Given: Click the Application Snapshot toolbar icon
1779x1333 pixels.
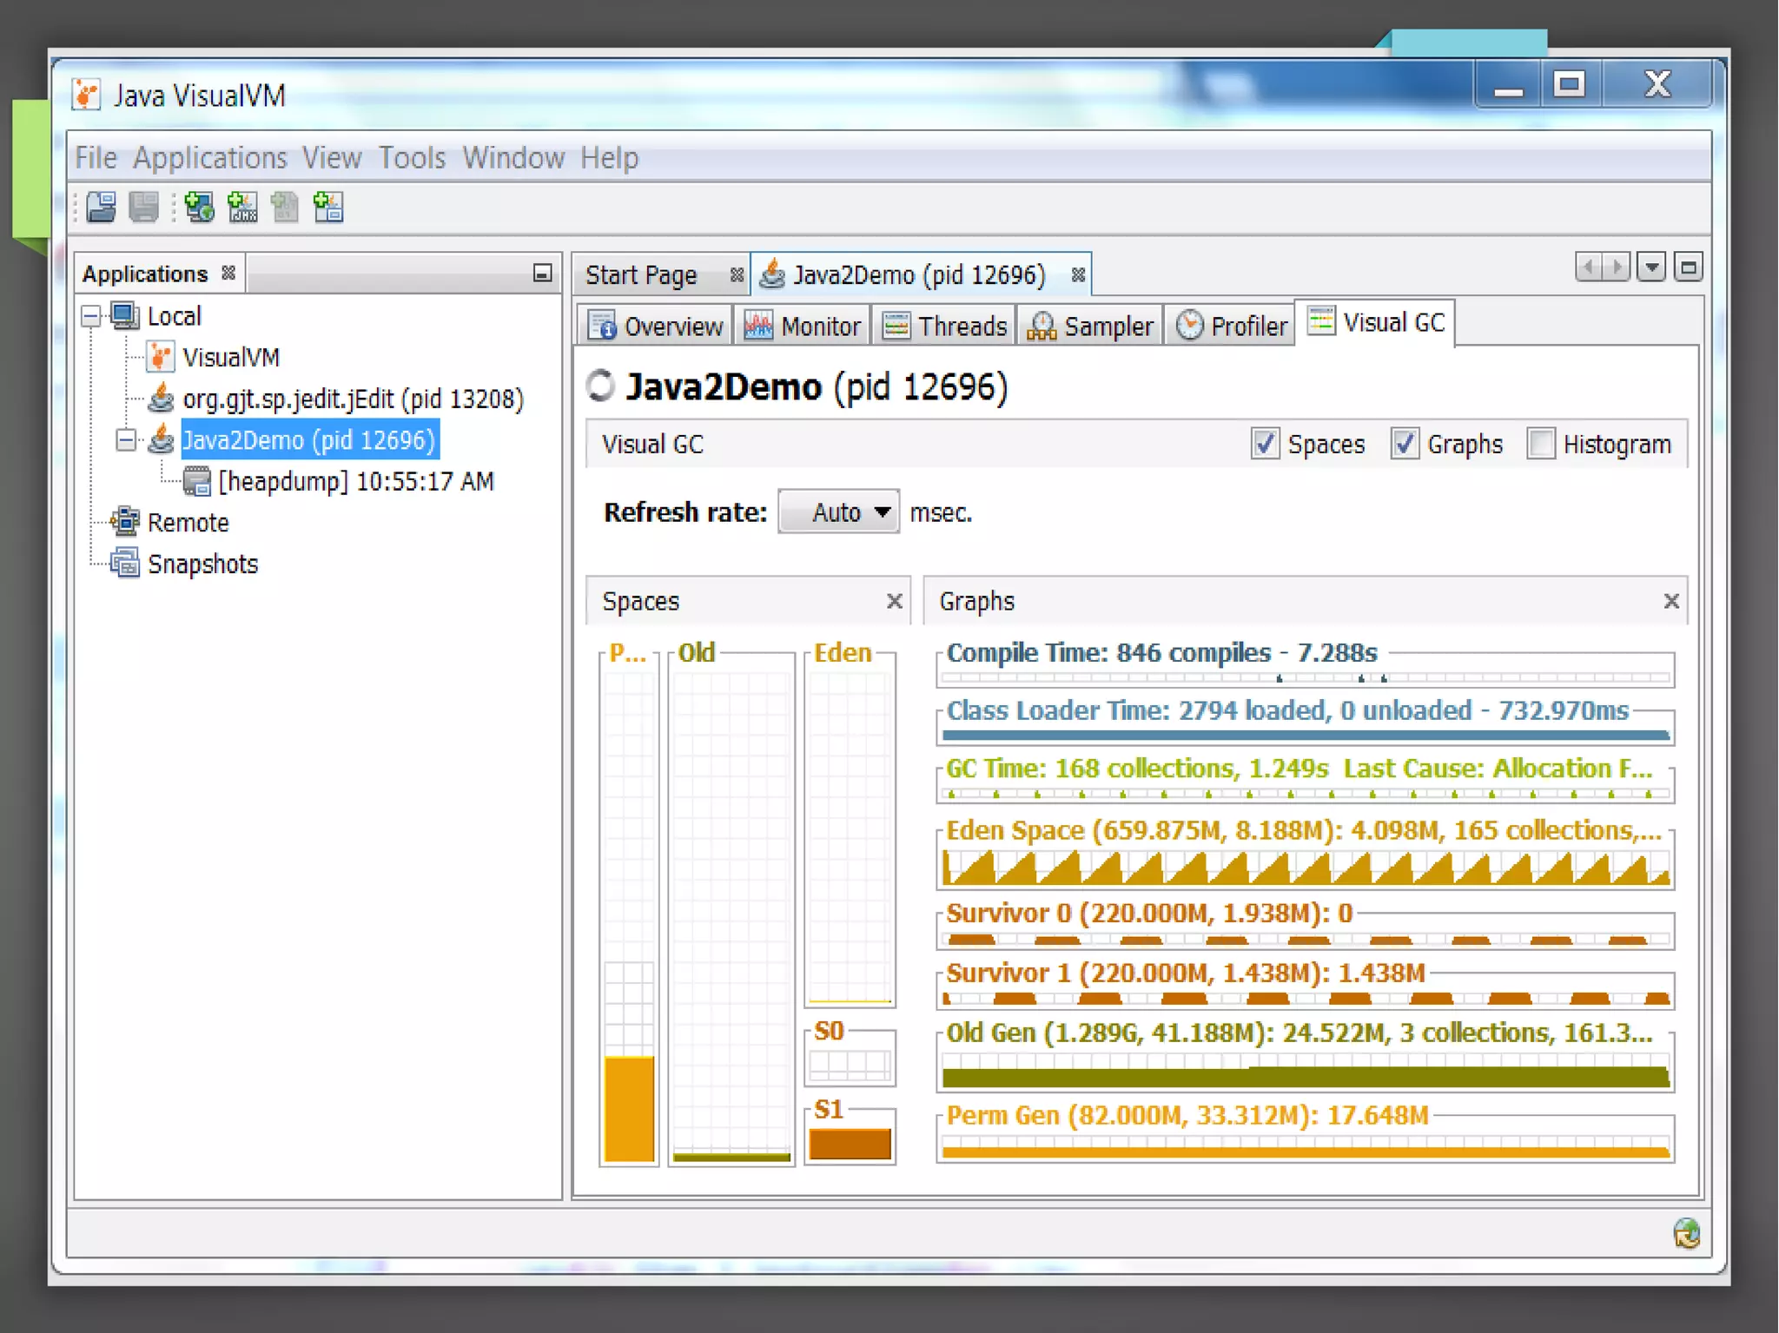Looking at the screenshot, I should 328,208.
